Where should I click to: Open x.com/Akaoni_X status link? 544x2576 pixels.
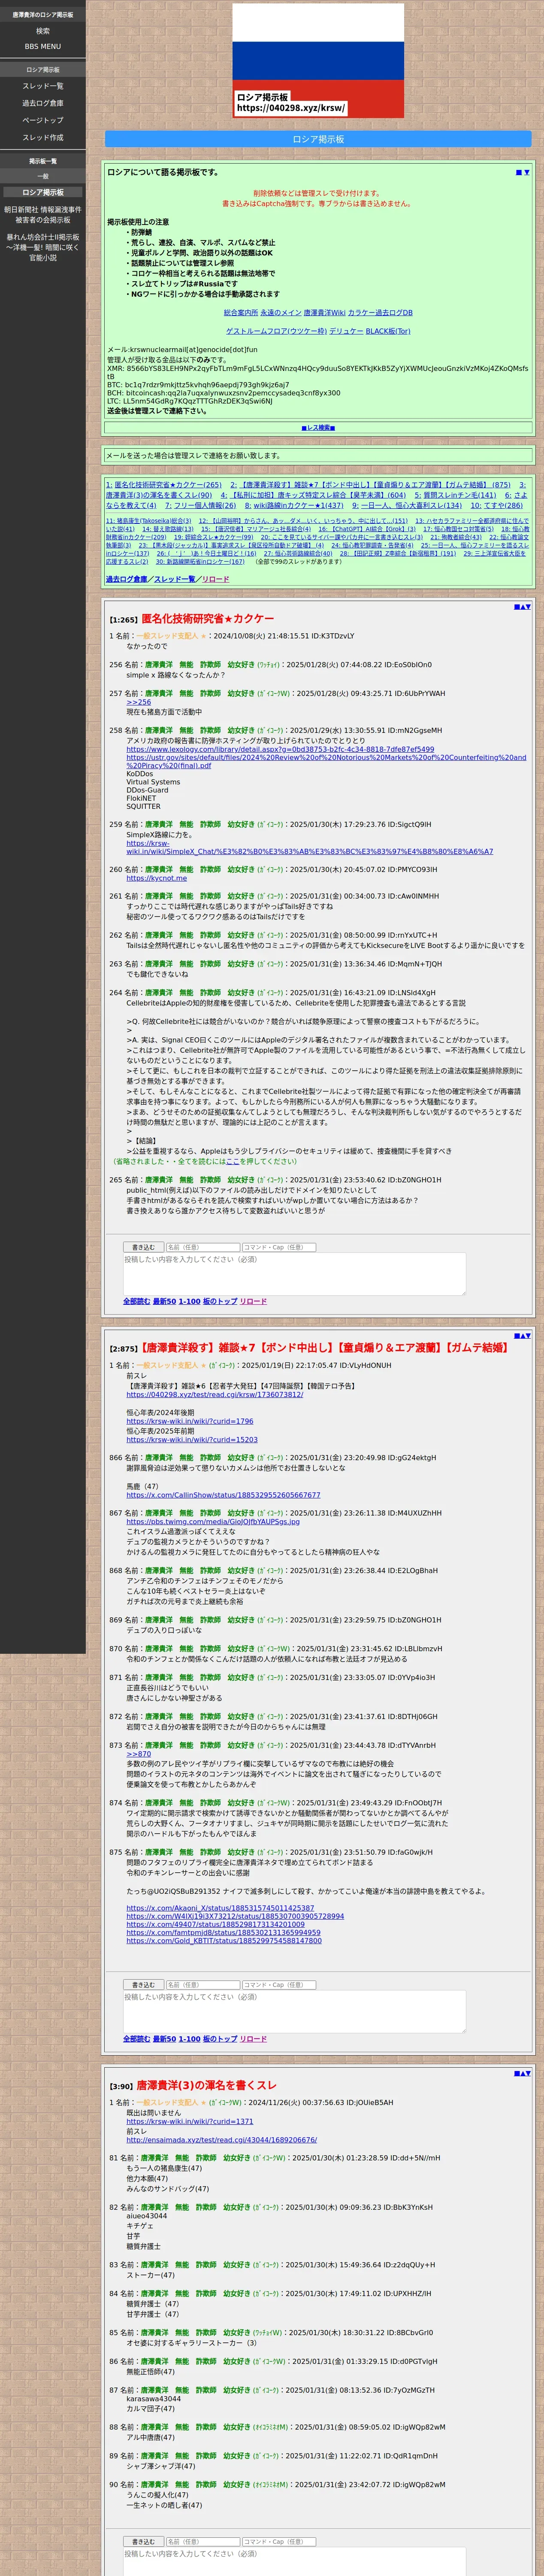[x=220, y=1908]
